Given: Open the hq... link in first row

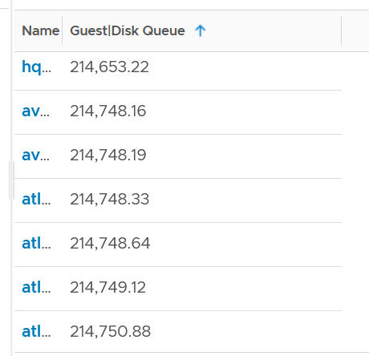Looking at the screenshot, I should click(36, 67).
